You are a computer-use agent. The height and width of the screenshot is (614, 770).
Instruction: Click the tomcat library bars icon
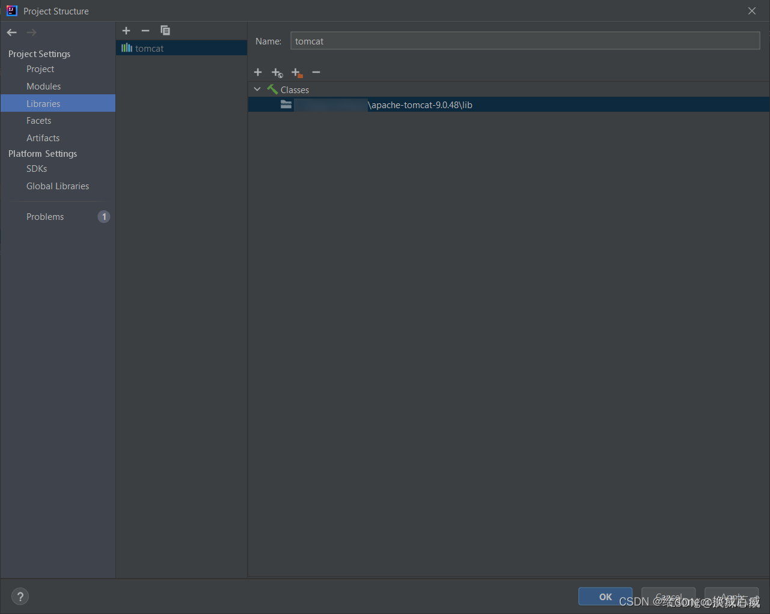tap(127, 48)
